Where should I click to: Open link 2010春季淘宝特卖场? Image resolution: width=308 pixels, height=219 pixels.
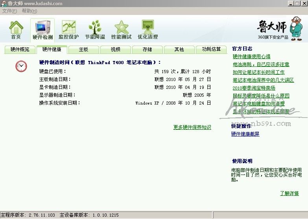254,88
